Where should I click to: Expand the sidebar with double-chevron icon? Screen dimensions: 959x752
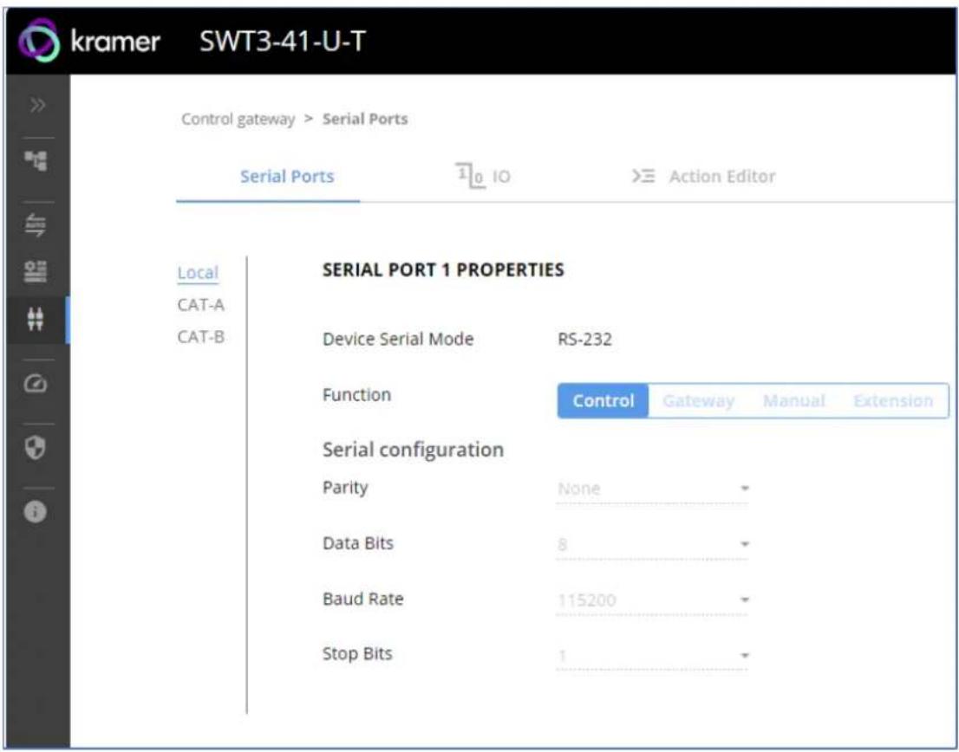[38, 106]
